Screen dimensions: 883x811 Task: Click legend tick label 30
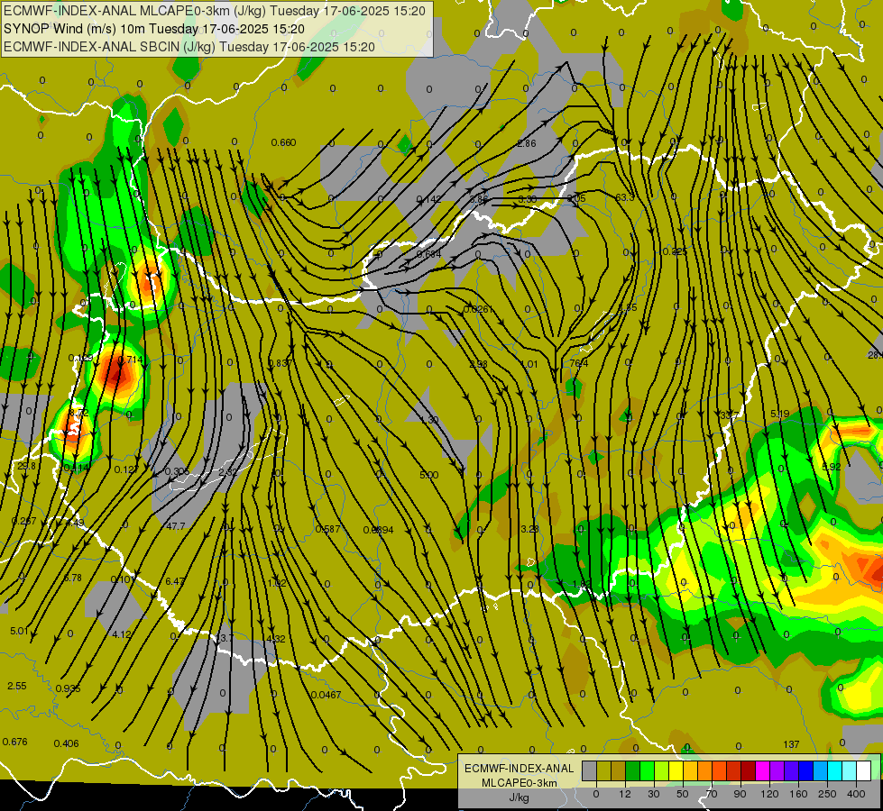(x=654, y=794)
